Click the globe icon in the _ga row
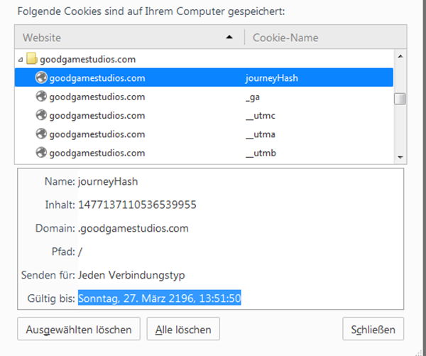Viewport: 426px width, 356px height. pyautogui.click(x=41, y=97)
